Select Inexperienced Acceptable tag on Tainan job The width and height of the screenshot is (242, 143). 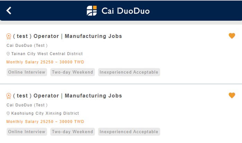tap(129, 72)
